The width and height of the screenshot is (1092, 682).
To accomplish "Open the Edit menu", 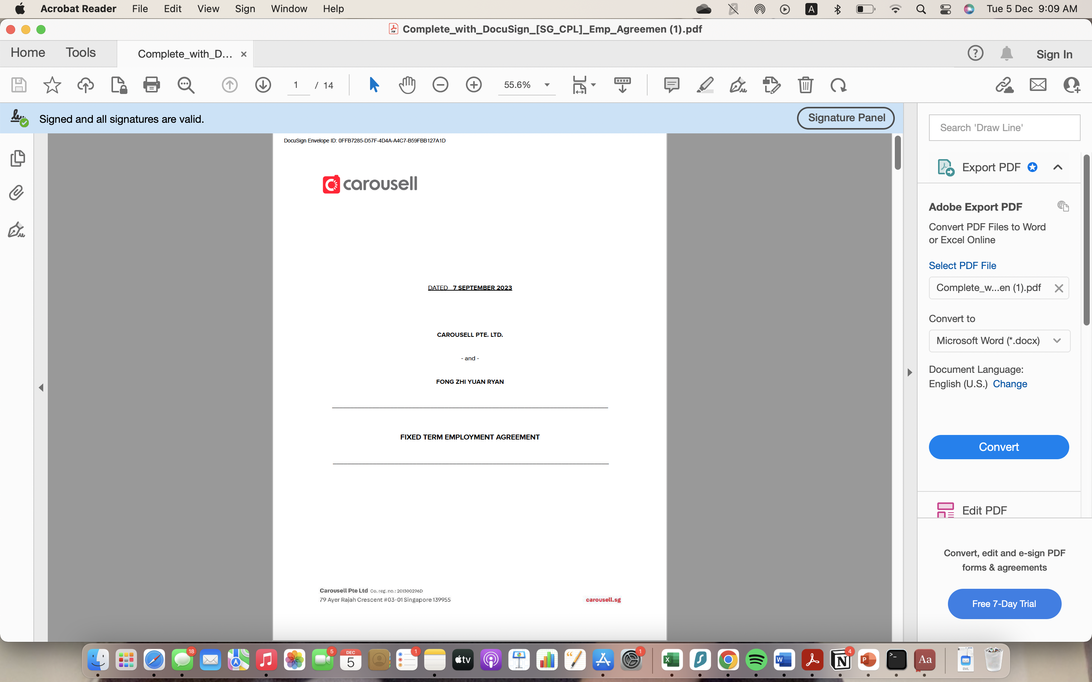I will tap(173, 9).
